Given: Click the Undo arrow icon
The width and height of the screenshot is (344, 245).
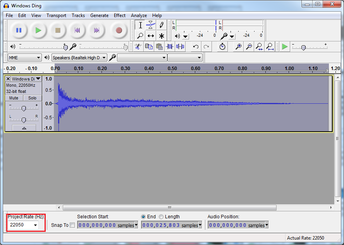Looking at the screenshot, I should (x=196, y=46).
